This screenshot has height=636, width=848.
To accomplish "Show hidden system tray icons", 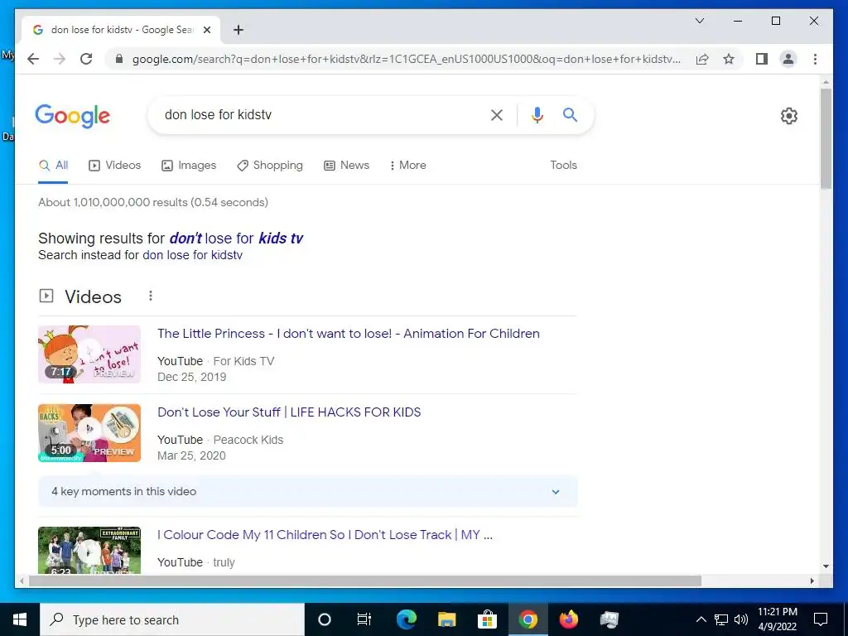I will point(701,619).
